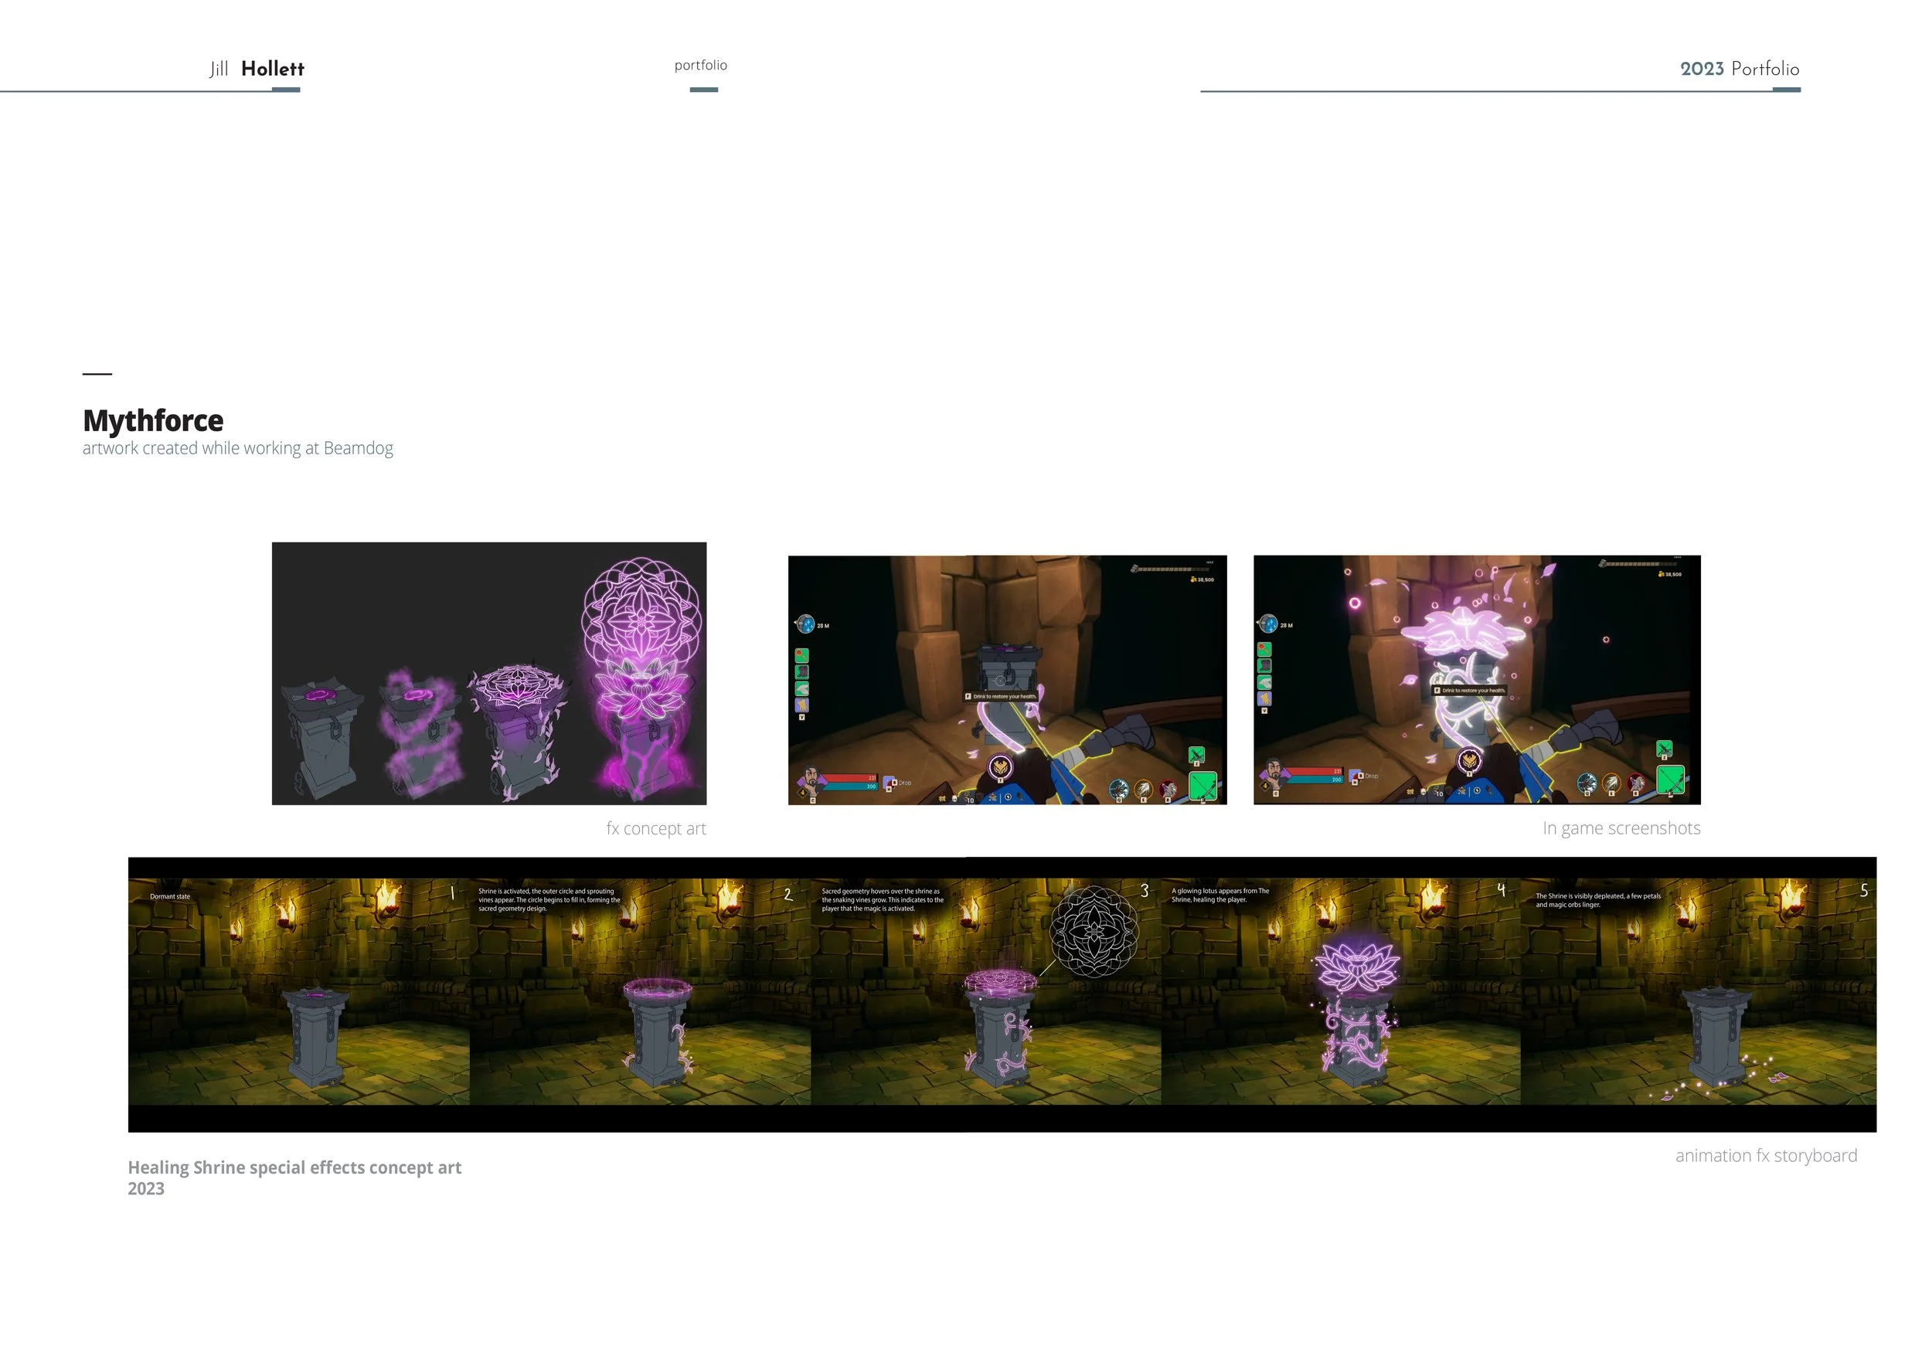Click the black-and-white sacred geometry diagram in the storyboard
Viewport: 1932px width, 1366px height.
point(1094,931)
